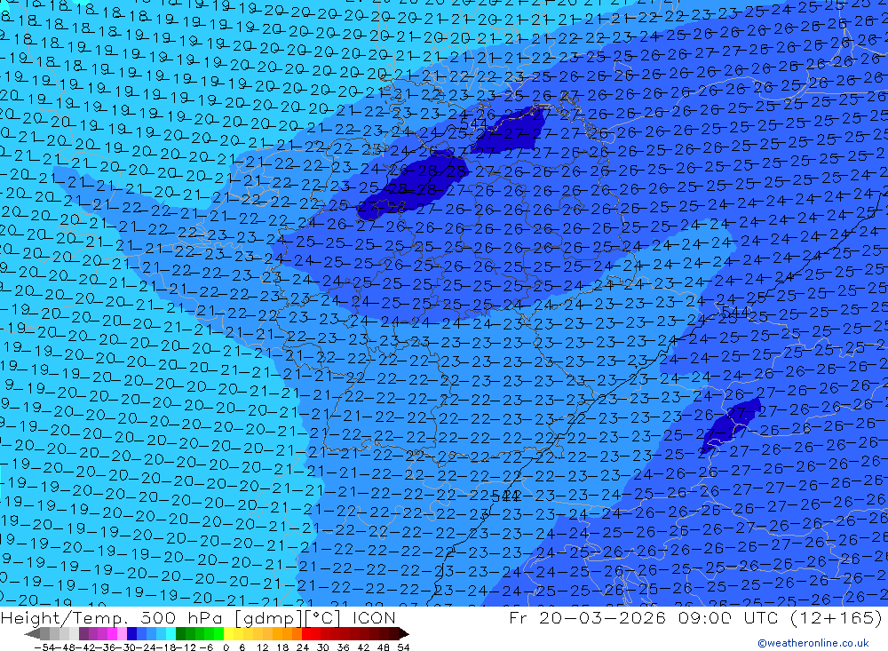Click the 544 contour label near map top center
The height and width of the screenshot is (651, 888).
pos(473,123)
